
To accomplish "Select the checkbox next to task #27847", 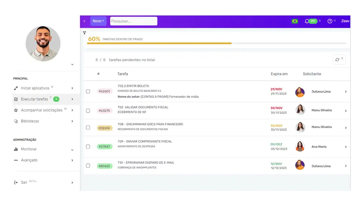I will pyautogui.click(x=88, y=146).
